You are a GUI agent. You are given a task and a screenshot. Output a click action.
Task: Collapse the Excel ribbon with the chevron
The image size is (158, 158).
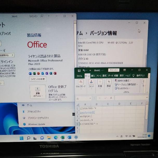point(147,92)
